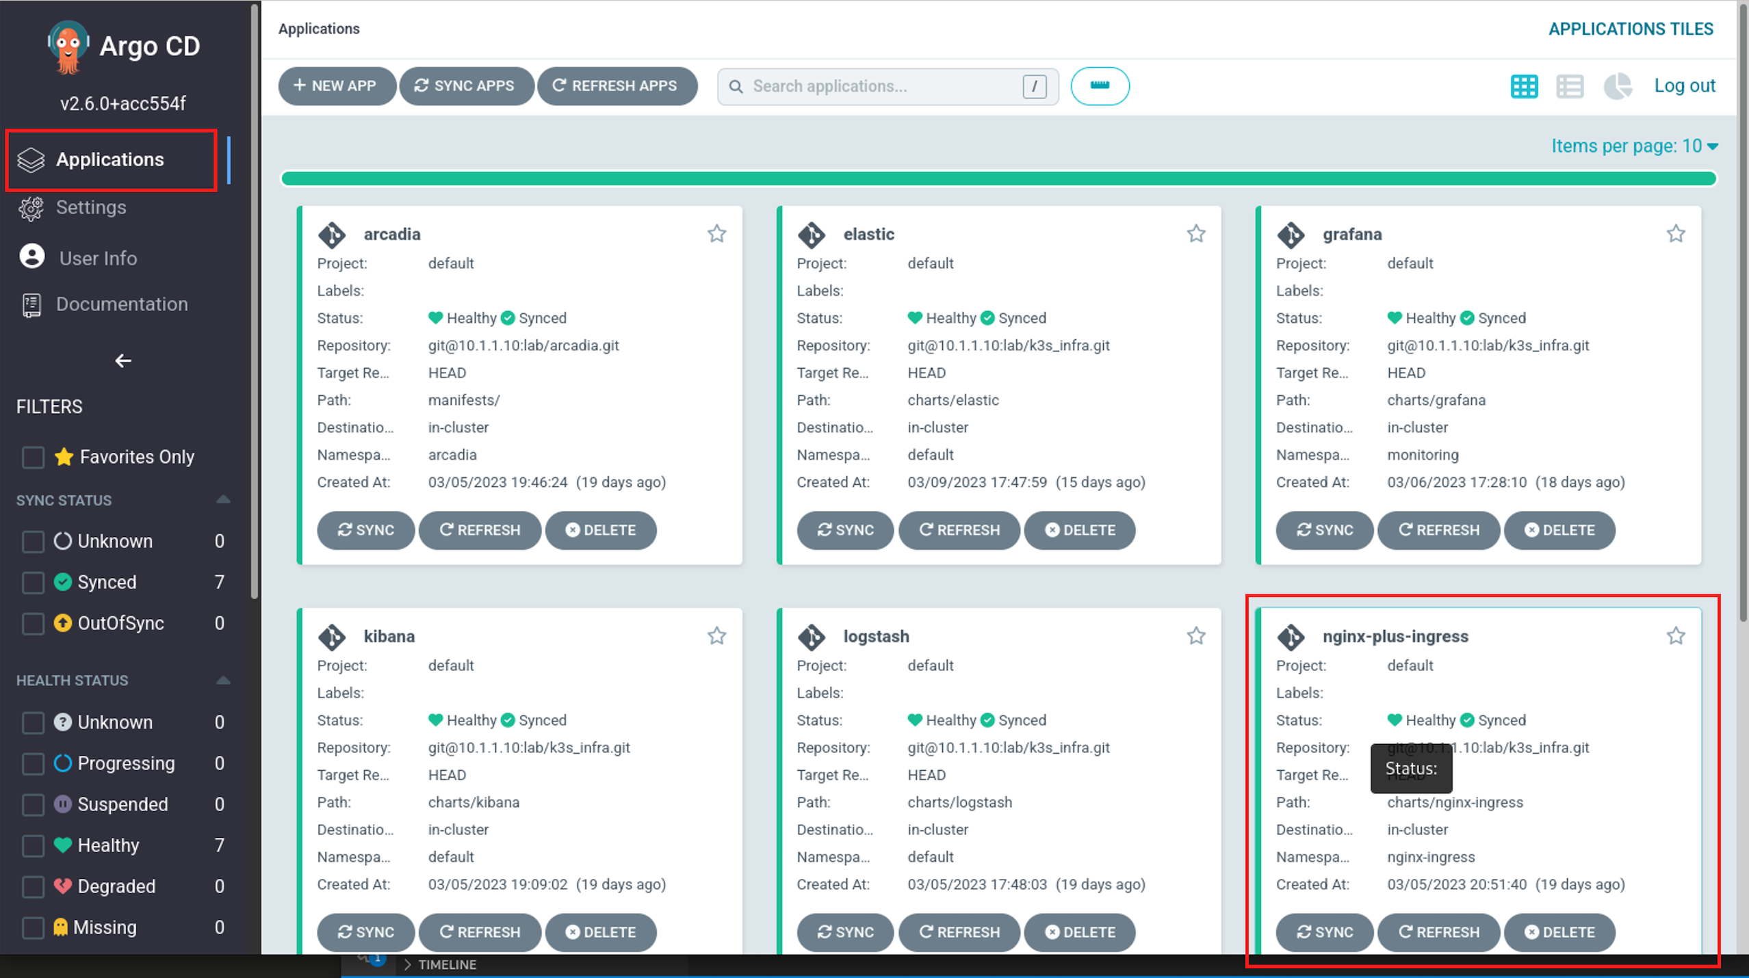Collapse the SYNC STATUS filter section
Image resolution: width=1749 pixels, height=978 pixels.
pos(223,499)
